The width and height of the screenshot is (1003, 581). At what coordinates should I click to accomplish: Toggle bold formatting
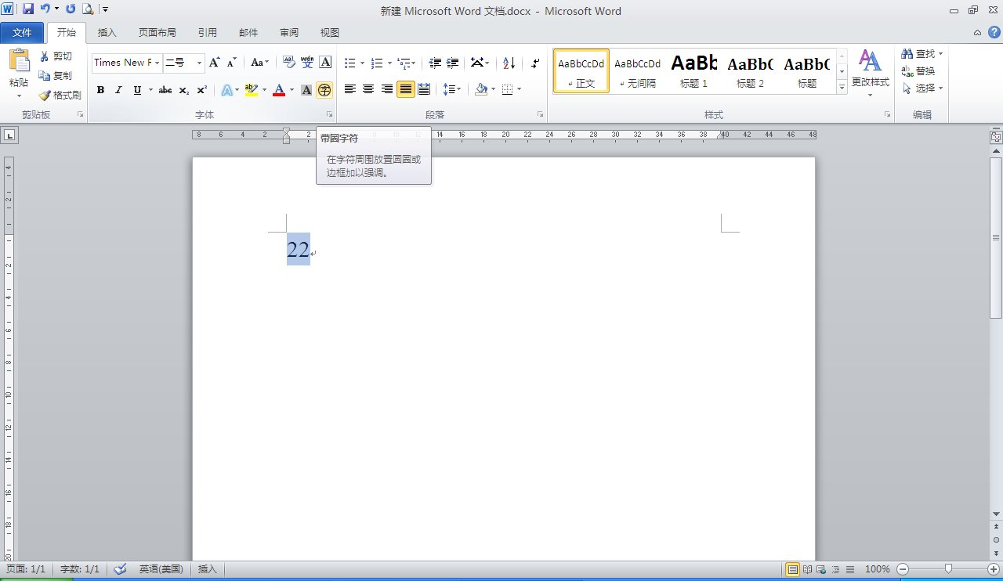pyautogui.click(x=100, y=90)
